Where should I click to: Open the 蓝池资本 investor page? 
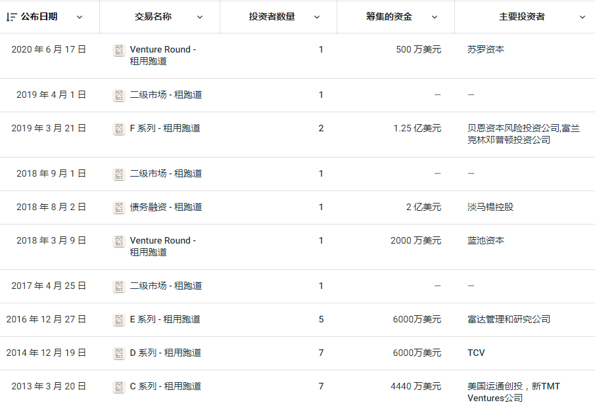(x=486, y=240)
